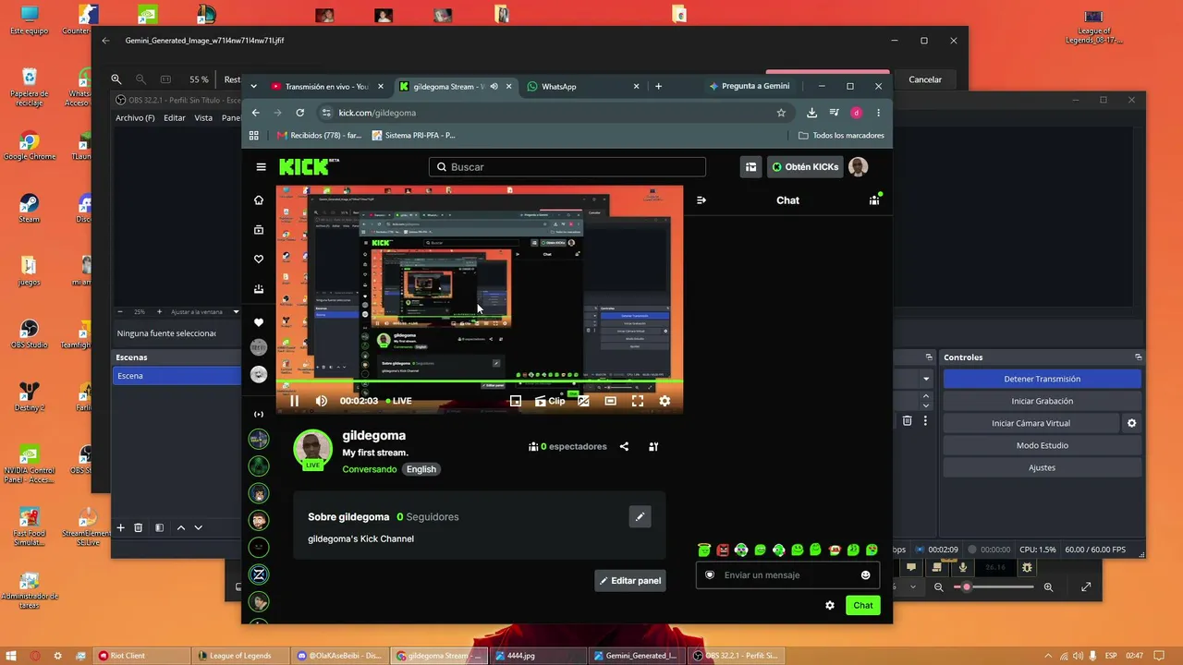1183x665 pixels.
Task: Bookmark this page with the star icon
Action: click(781, 113)
